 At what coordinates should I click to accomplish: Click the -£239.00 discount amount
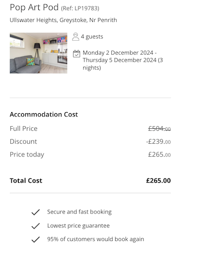[158, 142]
